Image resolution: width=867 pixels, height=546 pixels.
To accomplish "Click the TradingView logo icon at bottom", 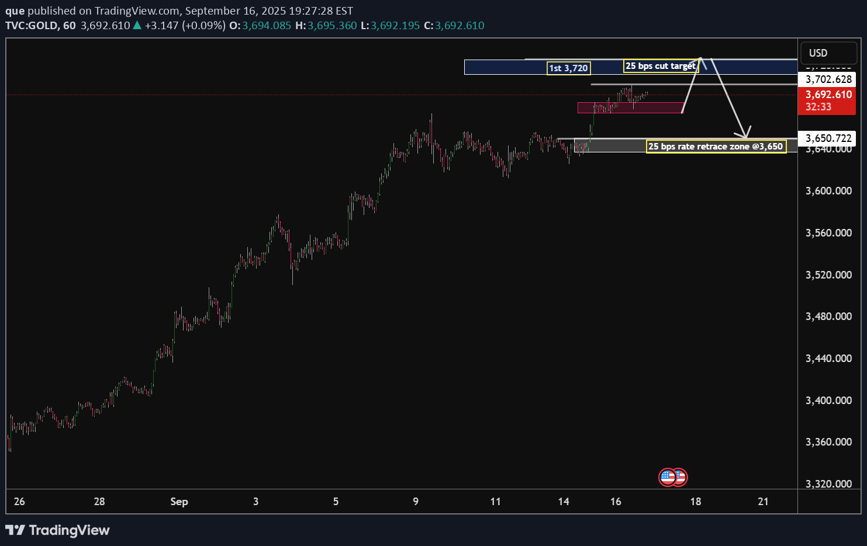I will pos(15,530).
